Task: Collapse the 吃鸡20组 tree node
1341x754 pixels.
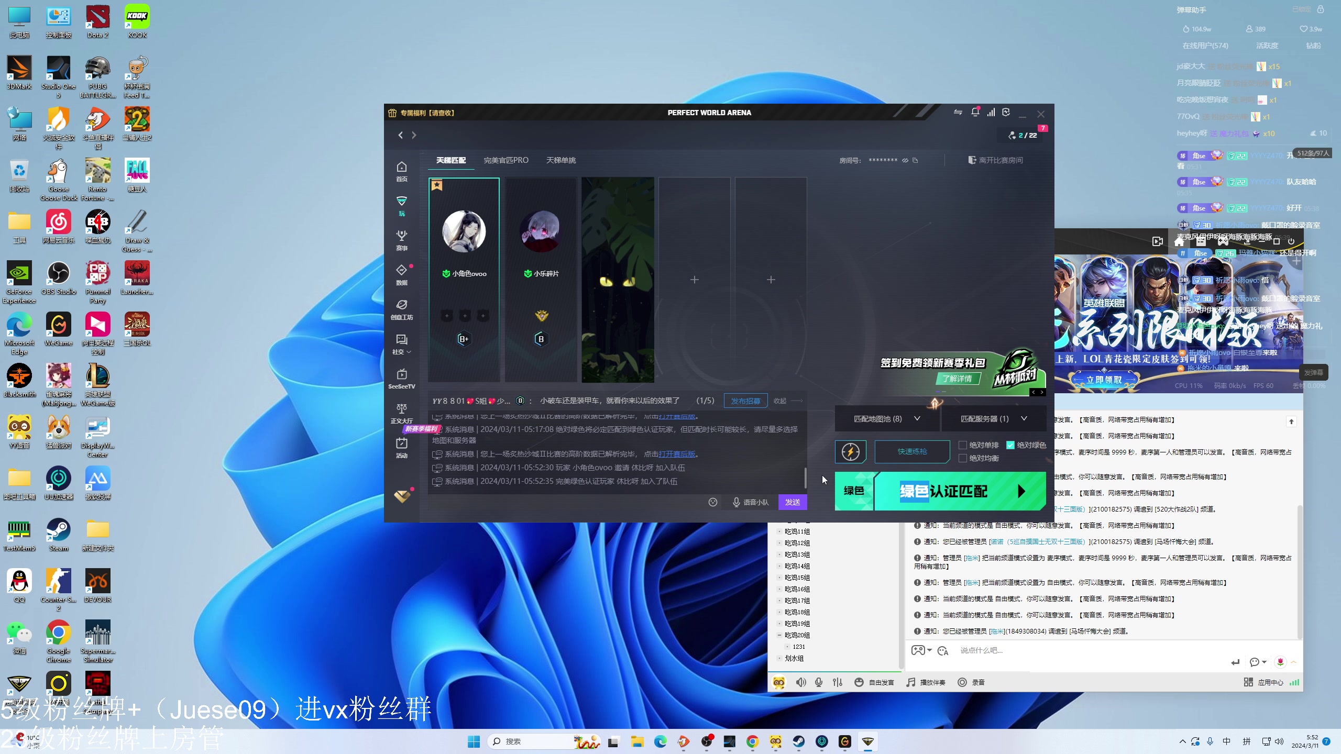Action: (x=779, y=635)
